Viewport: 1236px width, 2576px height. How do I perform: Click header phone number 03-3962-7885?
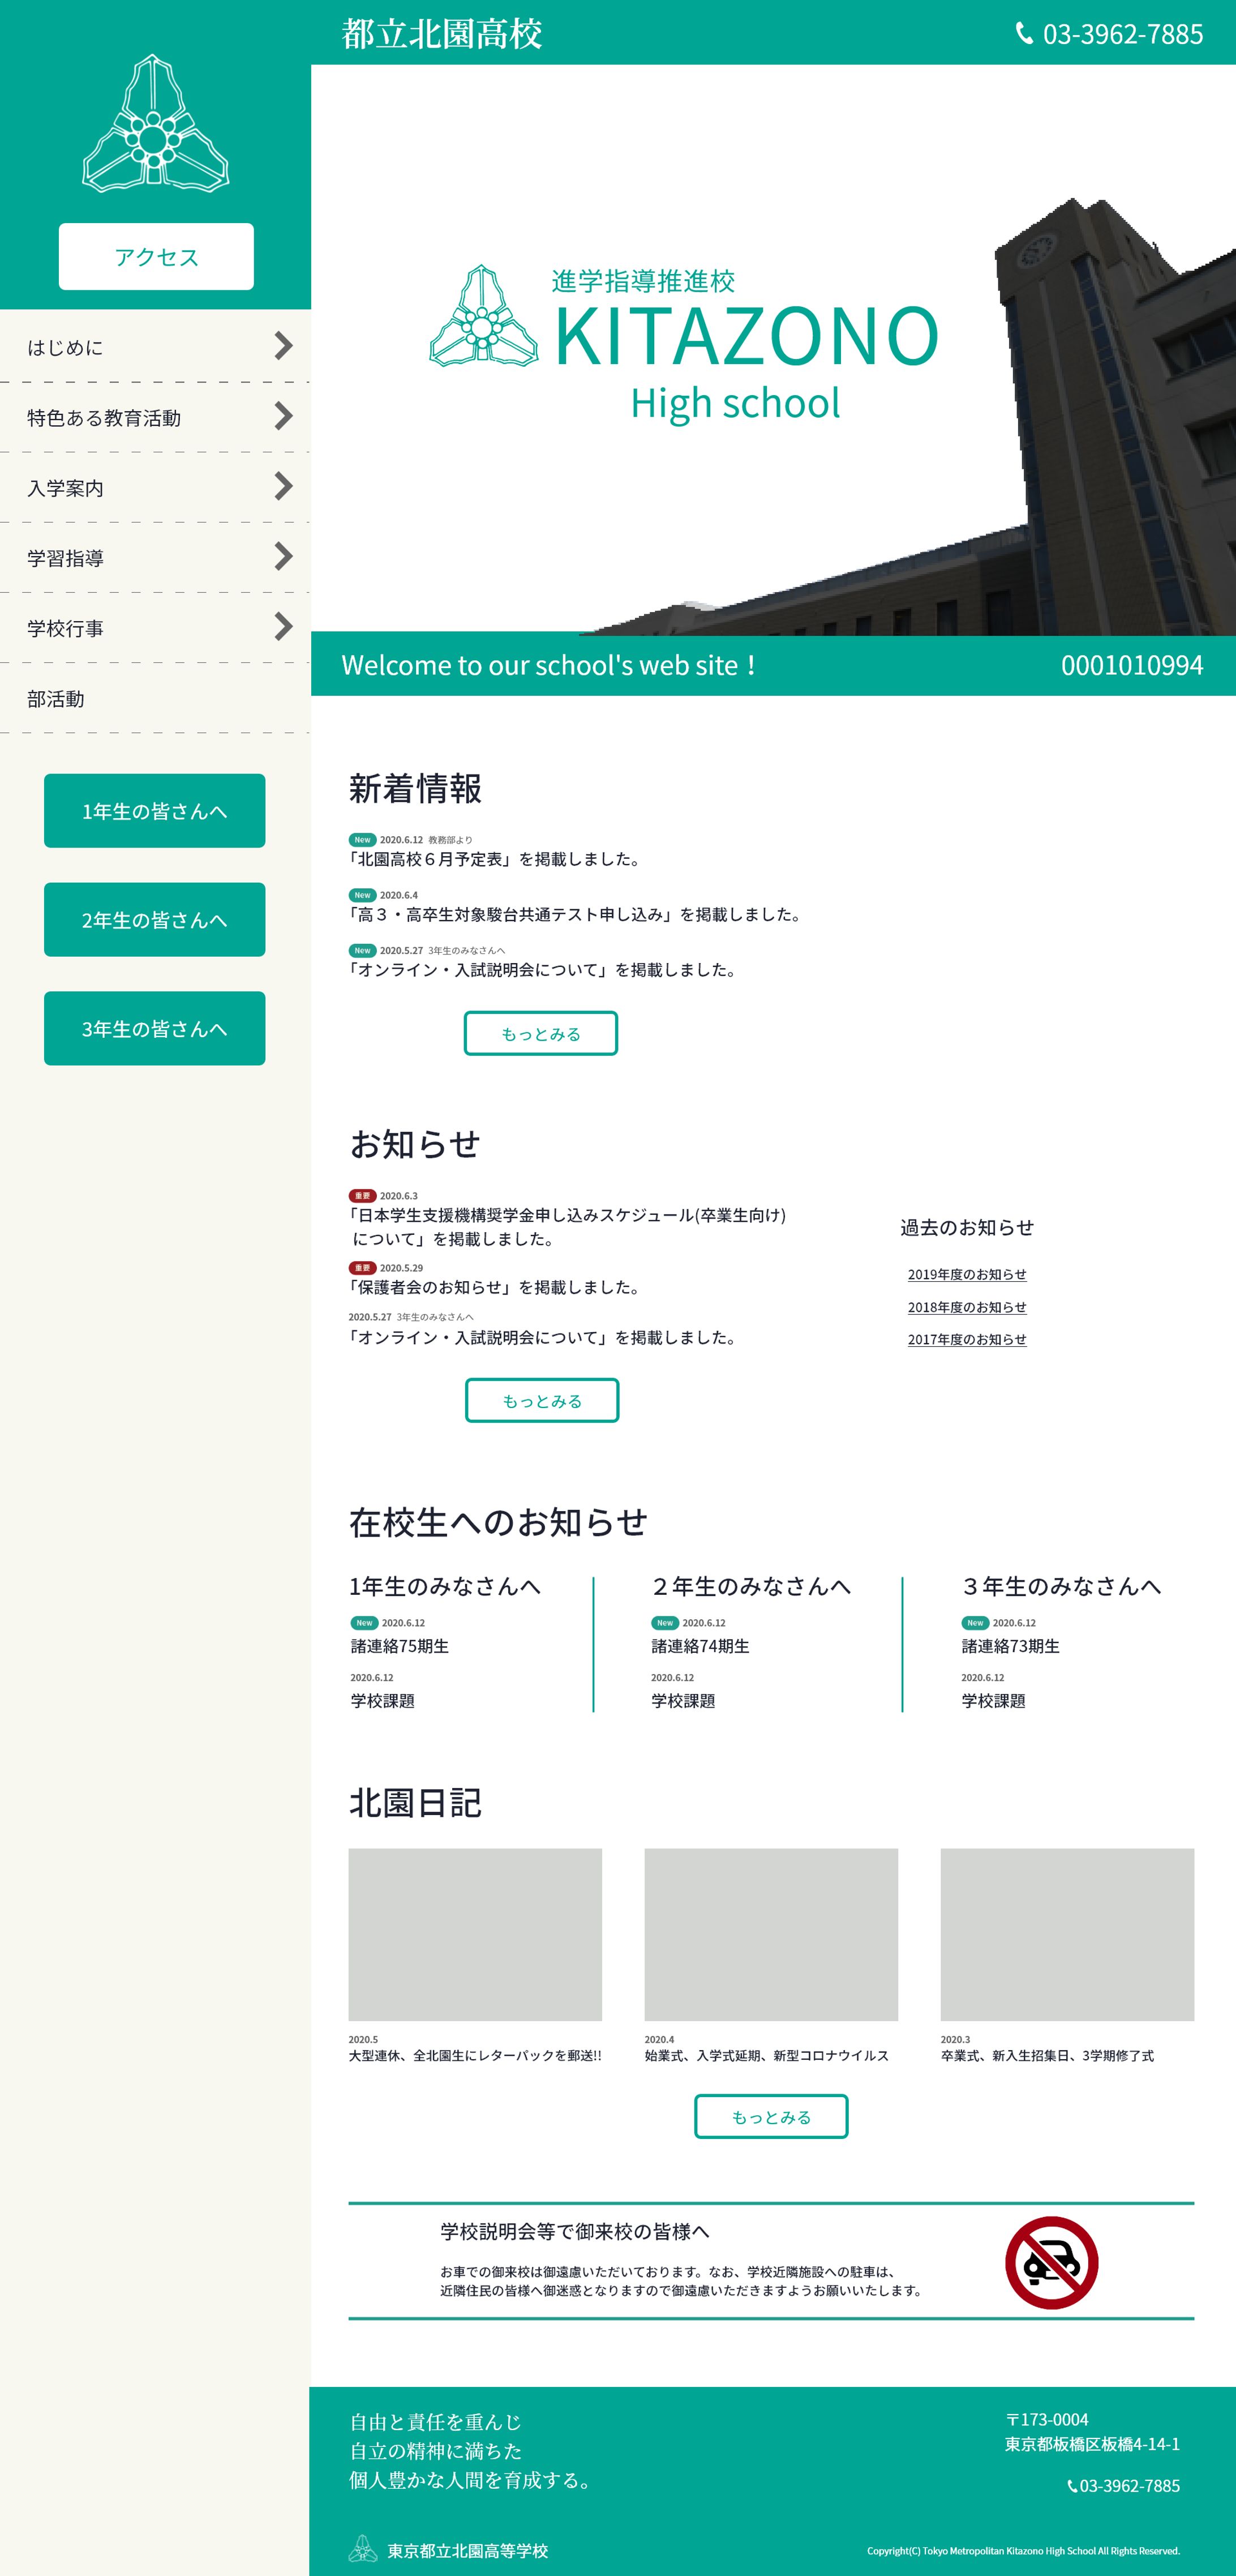(x=1123, y=34)
